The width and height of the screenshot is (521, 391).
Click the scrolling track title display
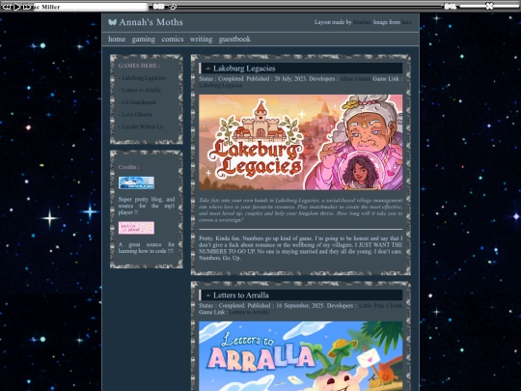click(91, 7)
